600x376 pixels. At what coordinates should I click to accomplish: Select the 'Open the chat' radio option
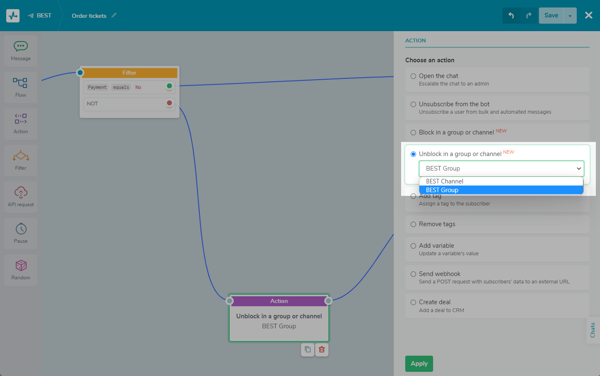click(413, 76)
